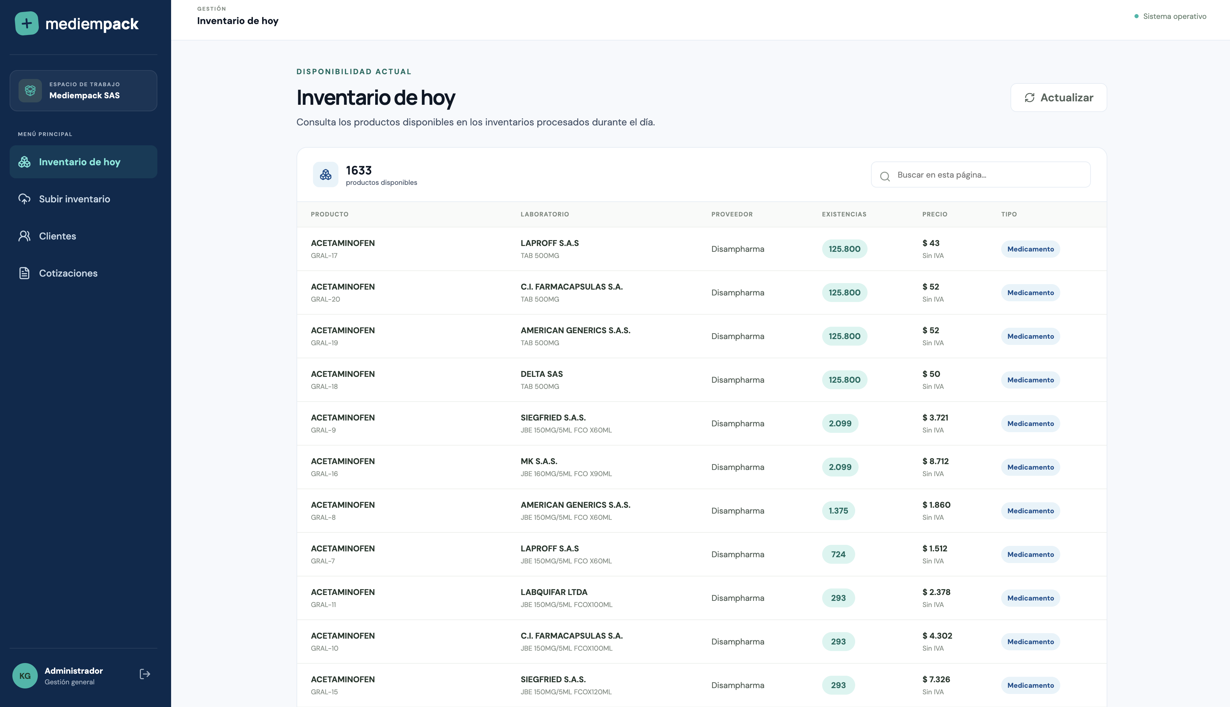Click the 724 stock badge
Viewport: 1230px width, 707px height.
838,554
